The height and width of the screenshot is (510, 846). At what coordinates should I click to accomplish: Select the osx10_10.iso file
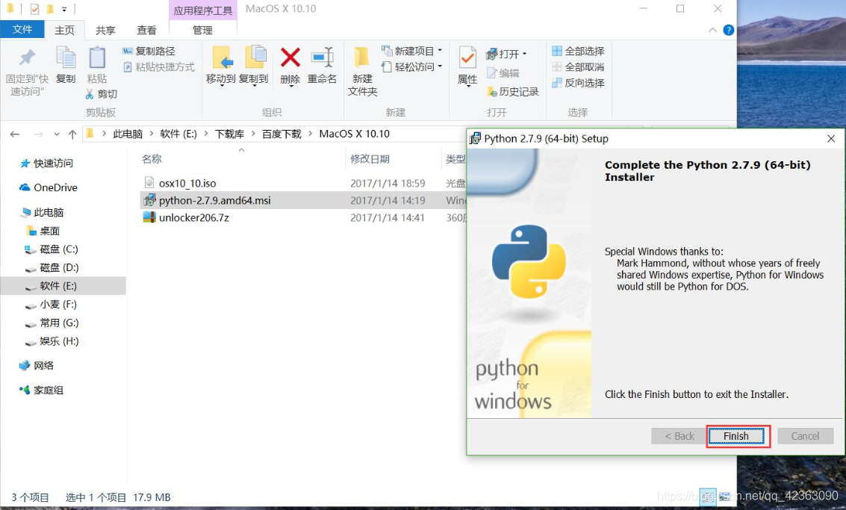coord(187,184)
